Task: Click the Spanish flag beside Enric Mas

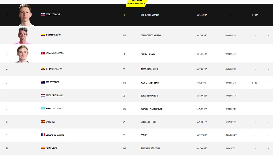Action: (x=43, y=122)
